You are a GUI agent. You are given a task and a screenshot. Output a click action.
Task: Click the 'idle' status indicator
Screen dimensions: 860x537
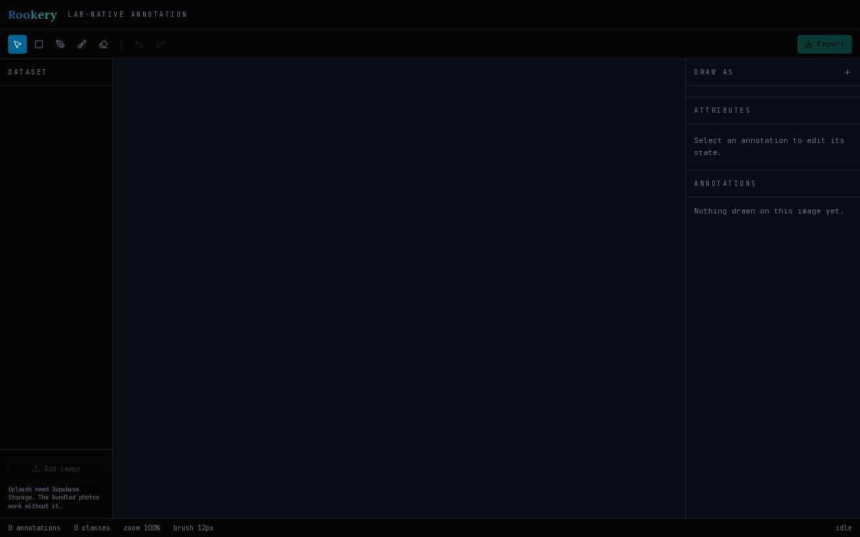843,528
